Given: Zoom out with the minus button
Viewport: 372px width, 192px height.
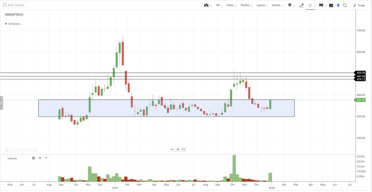Looking at the screenshot, I should (172, 149).
